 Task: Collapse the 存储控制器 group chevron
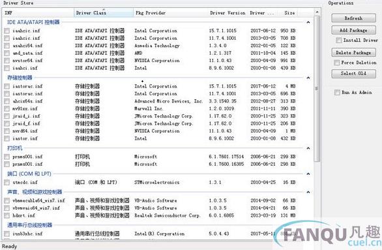[308, 78]
